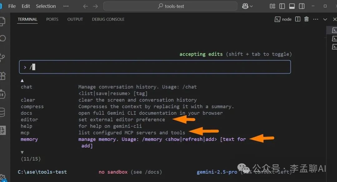Select the editor command
Screen dimensions: 337x182
pos(29,119)
